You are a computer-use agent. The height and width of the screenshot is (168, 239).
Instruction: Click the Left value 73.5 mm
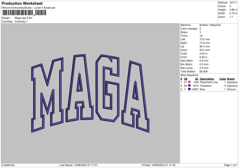click(205, 39)
